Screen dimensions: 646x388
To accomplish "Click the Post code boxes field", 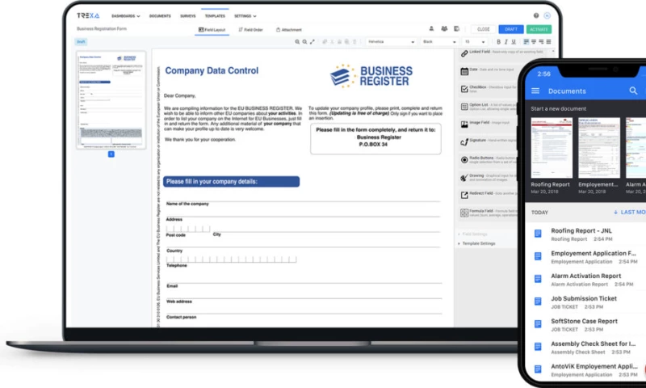I will point(188,230).
